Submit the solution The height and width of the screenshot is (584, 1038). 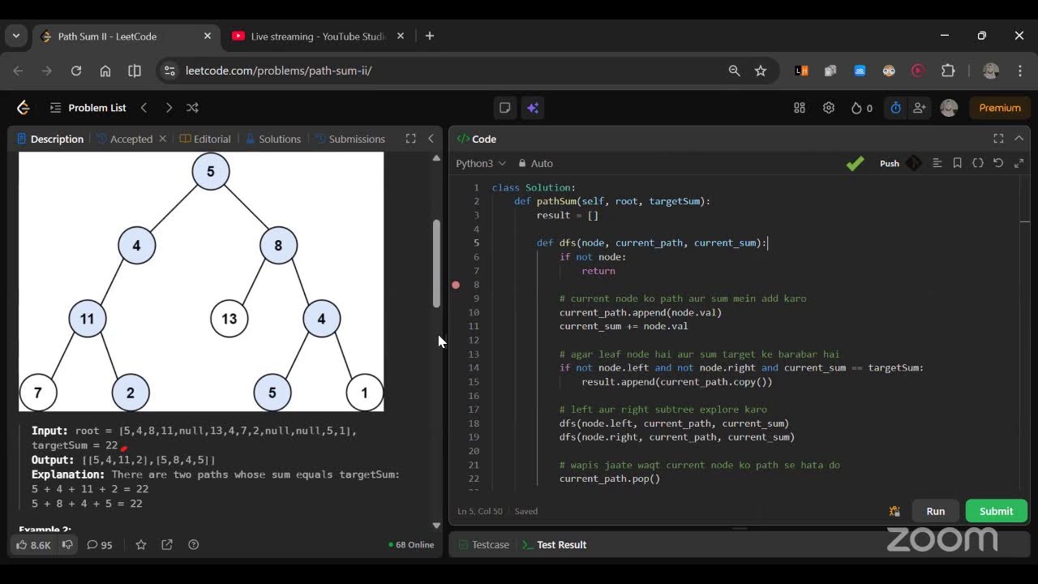(996, 511)
